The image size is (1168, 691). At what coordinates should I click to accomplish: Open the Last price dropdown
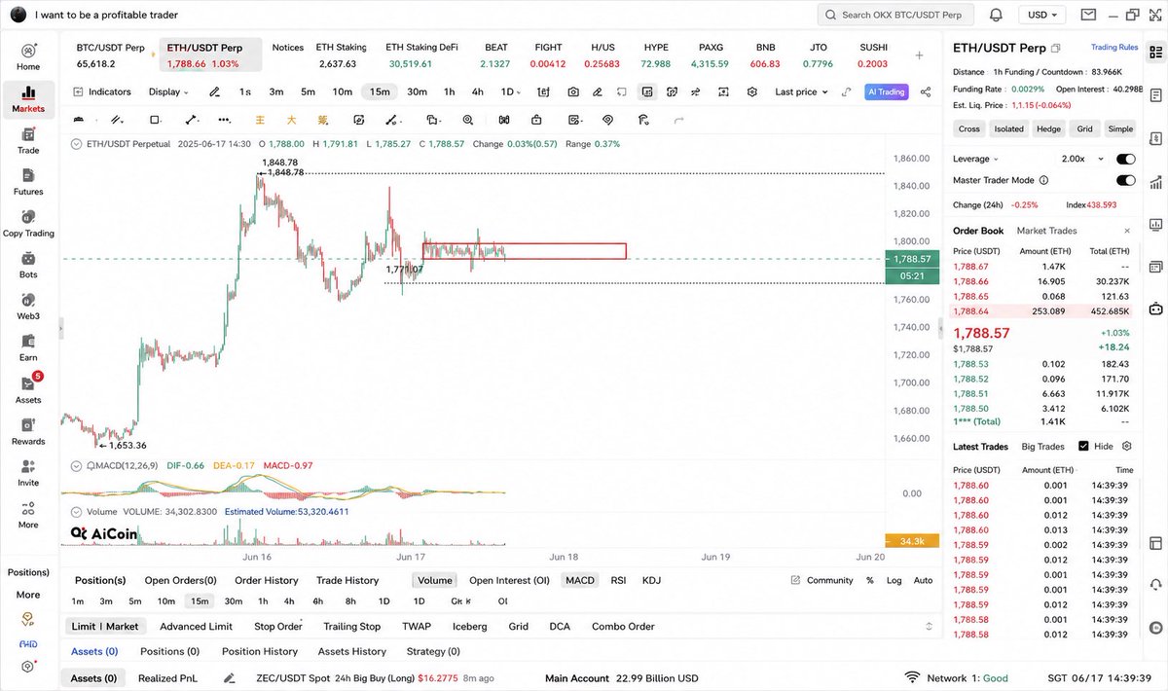point(801,91)
